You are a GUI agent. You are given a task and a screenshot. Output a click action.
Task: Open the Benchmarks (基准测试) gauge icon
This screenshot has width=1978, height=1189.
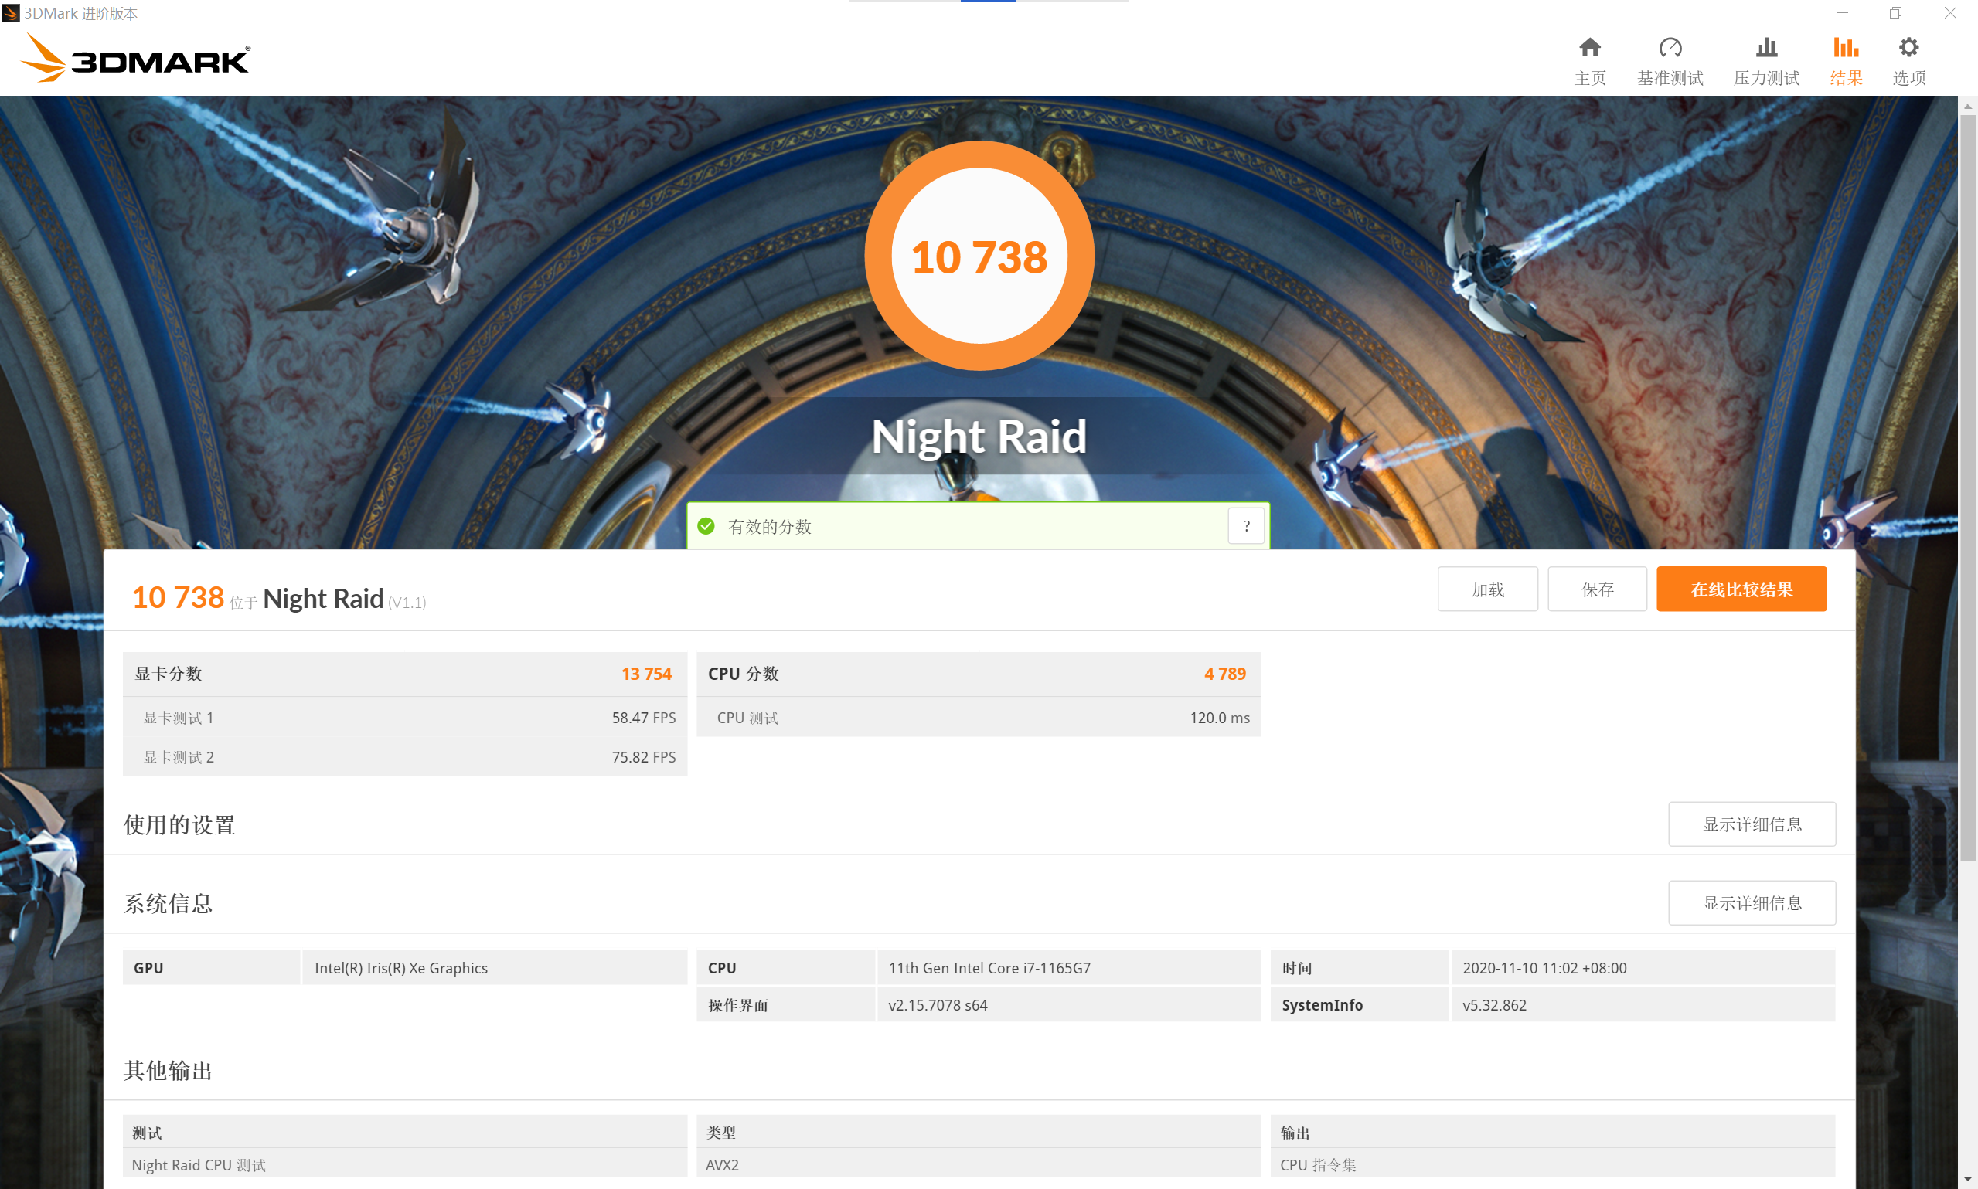tap(1670, 48)
